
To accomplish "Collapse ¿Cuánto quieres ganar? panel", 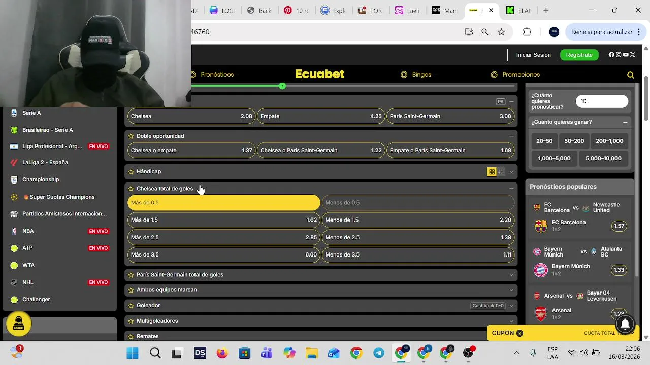I will [x=625, y=122].
